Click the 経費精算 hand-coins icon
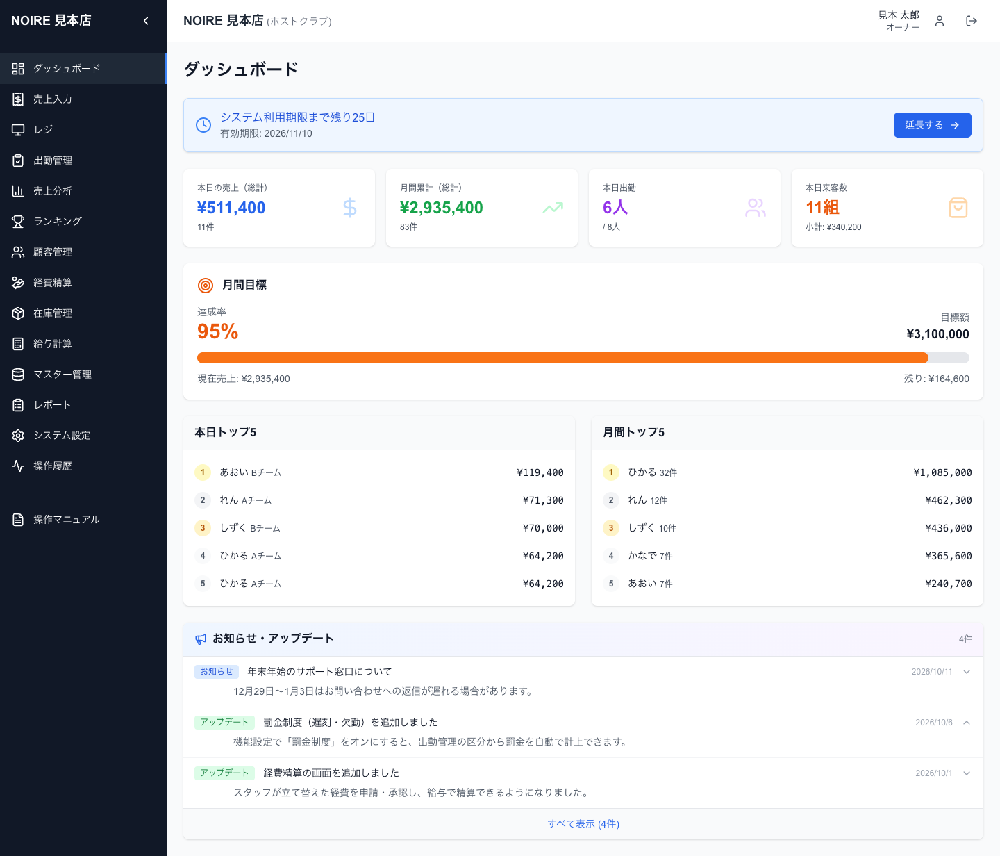 [x=18, y=283]
